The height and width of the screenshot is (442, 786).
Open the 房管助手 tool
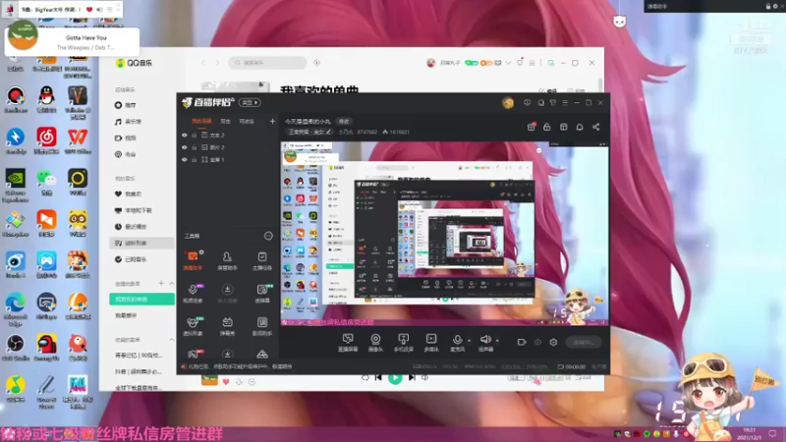[227, 260]
